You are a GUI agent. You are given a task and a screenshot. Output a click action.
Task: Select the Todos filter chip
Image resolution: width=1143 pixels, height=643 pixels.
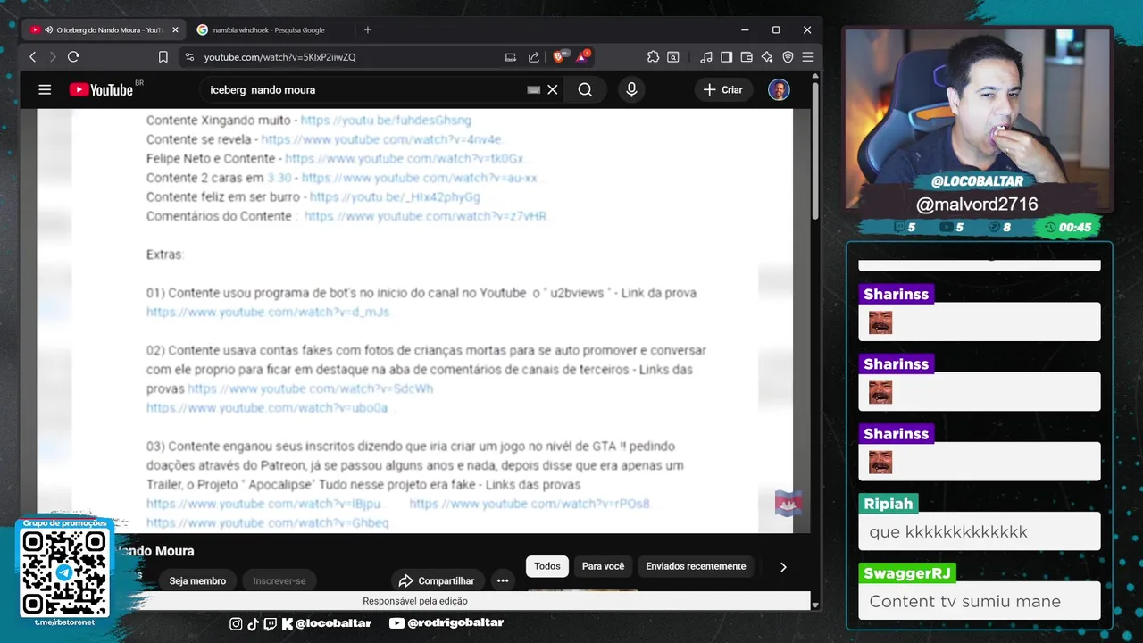(x=547, y=566)
